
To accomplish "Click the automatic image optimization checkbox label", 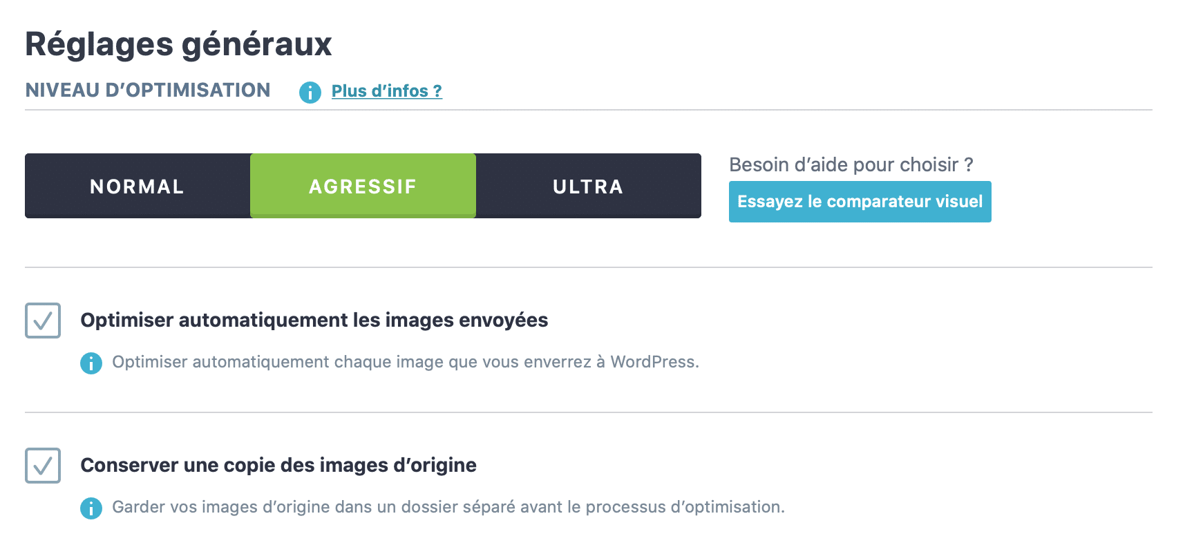I will pos(314,320).
